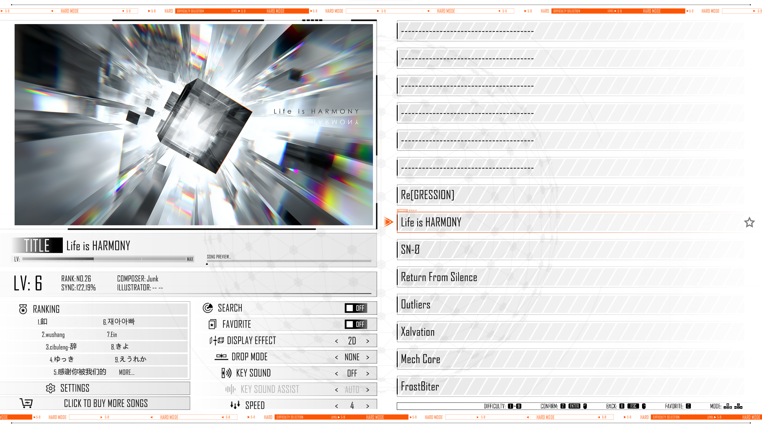Click the ENTER key icon beside Confirm
This screenshot has height=428, width=762.
coord(574,406)
